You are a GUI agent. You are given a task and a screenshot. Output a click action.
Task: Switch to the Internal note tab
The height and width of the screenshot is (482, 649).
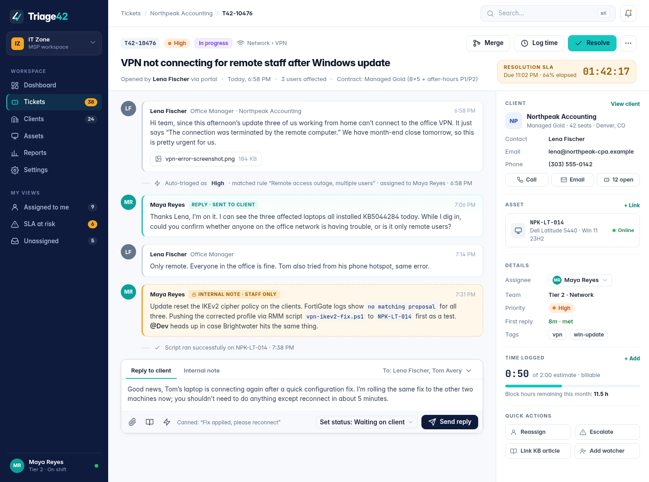(202, 371)
